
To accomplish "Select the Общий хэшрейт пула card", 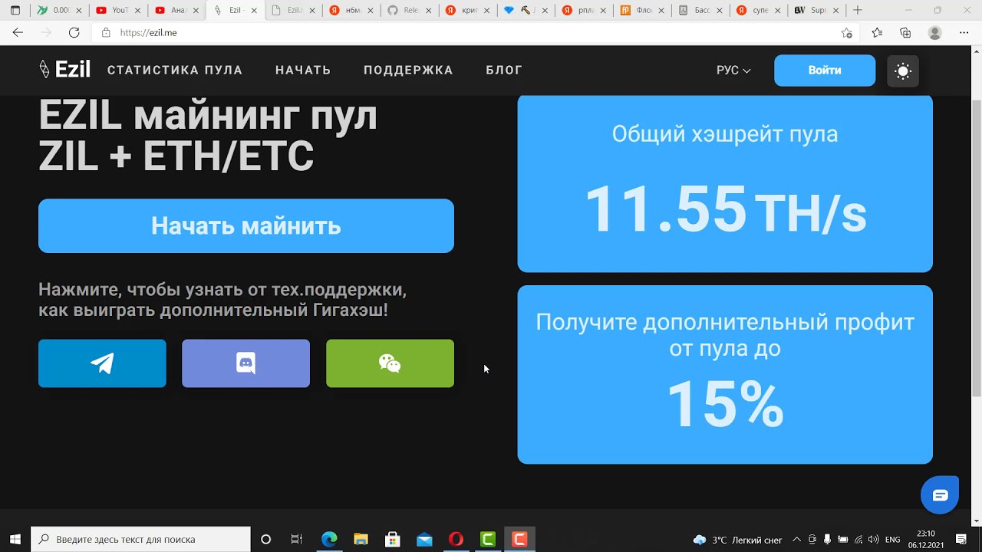I will (x=725, y=183).
